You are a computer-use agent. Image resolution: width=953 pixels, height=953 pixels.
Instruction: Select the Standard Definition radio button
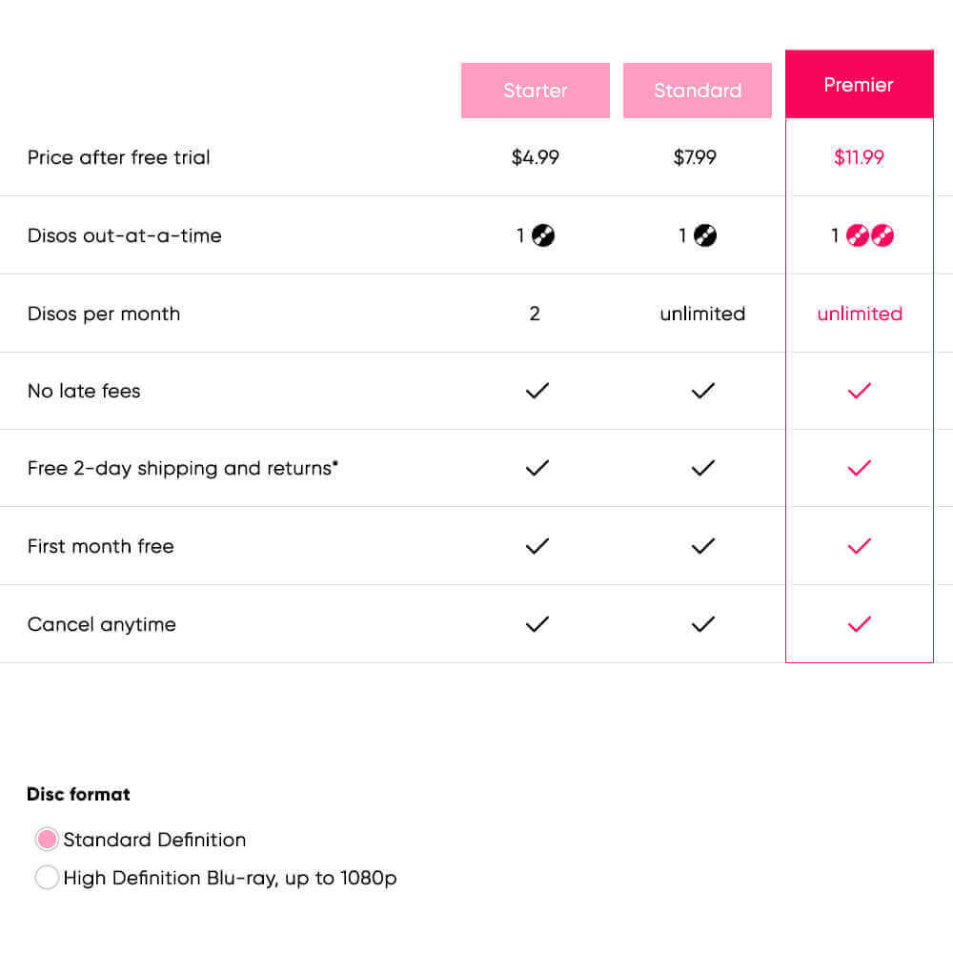pos(47,840)
